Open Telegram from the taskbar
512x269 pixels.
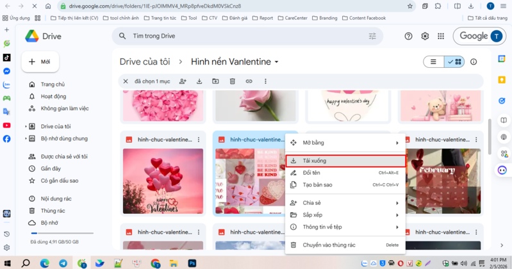[63, 263]
